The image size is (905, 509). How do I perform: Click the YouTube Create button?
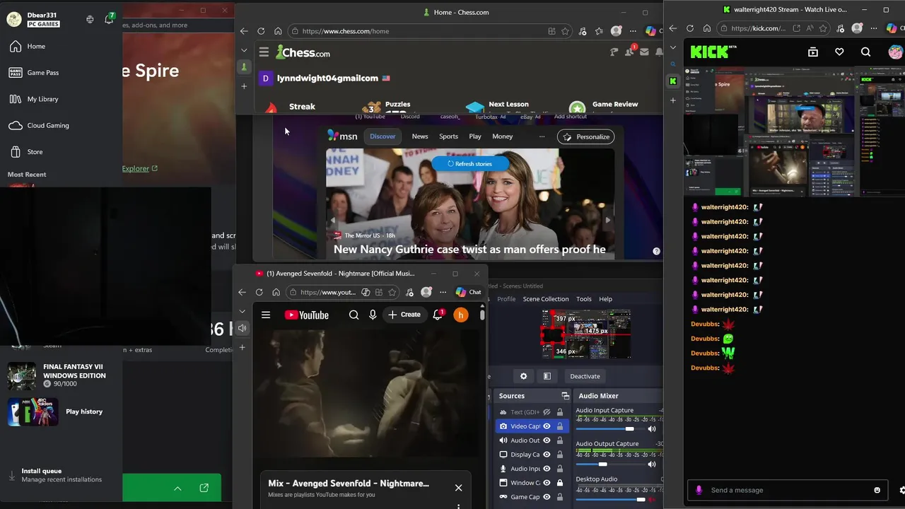(x=404, y=315)
